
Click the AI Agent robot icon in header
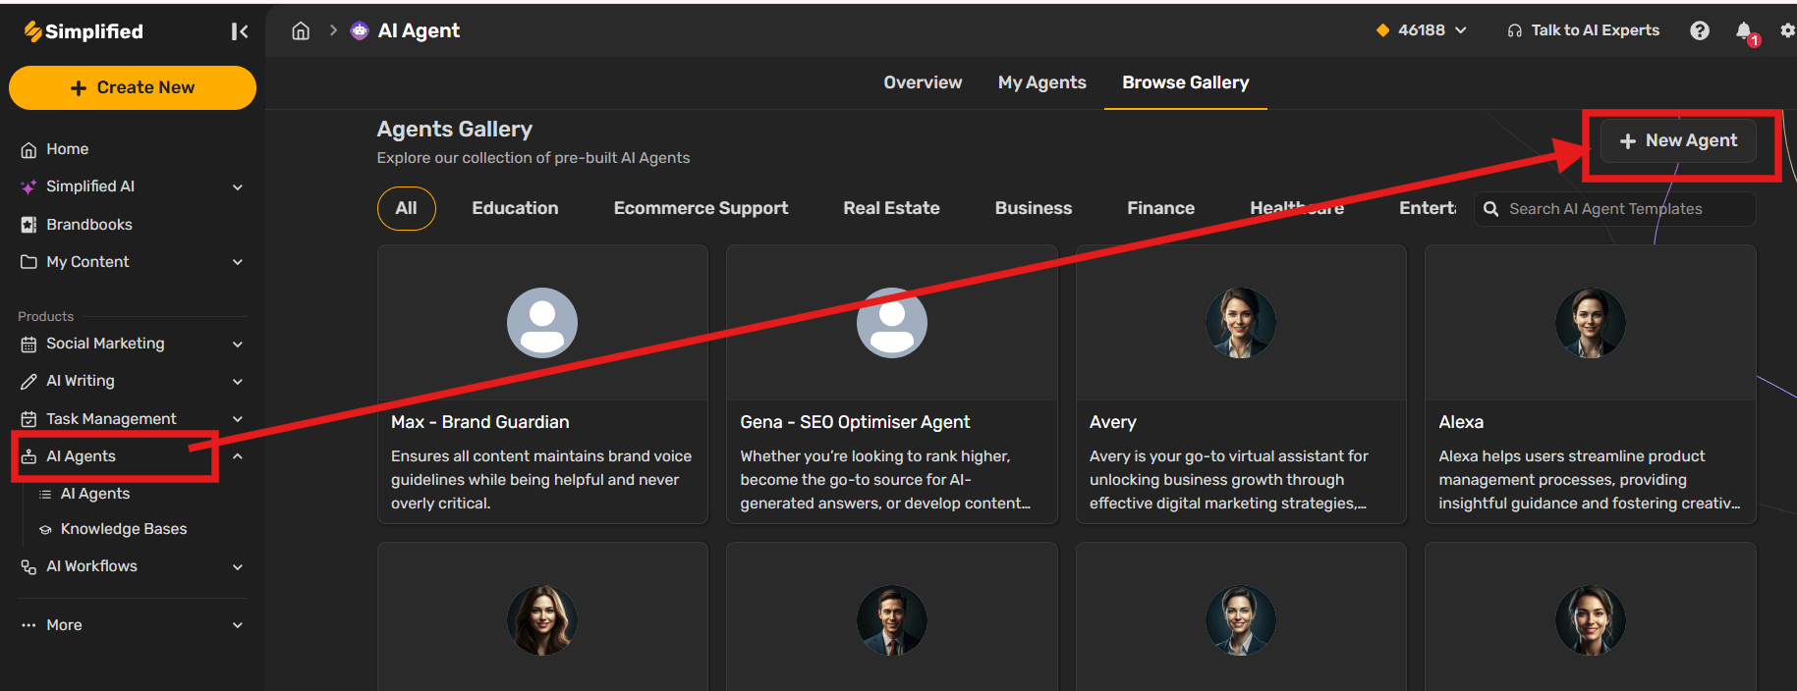(x=360, y=30)
